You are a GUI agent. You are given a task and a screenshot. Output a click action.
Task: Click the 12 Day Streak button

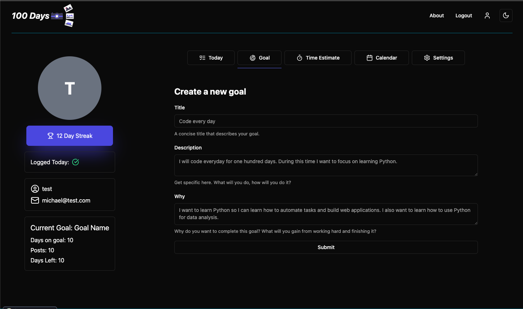point(70,136)
